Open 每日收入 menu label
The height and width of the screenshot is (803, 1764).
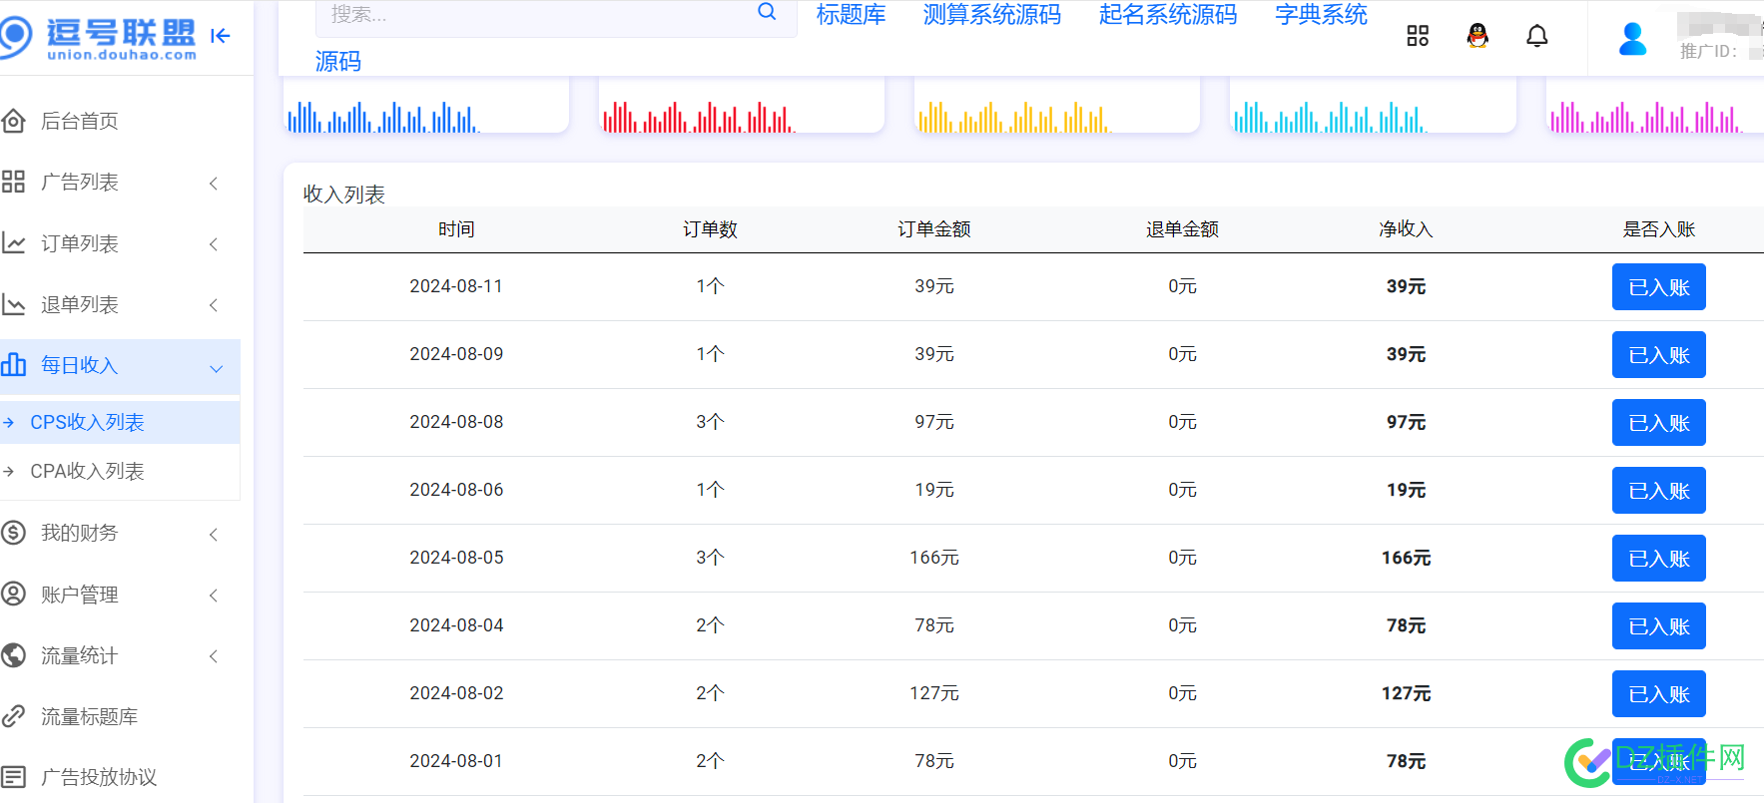pyautogui.click(x=79, y=365)
